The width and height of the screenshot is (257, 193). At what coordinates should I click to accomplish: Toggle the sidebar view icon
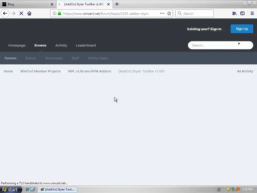[242, 14]
